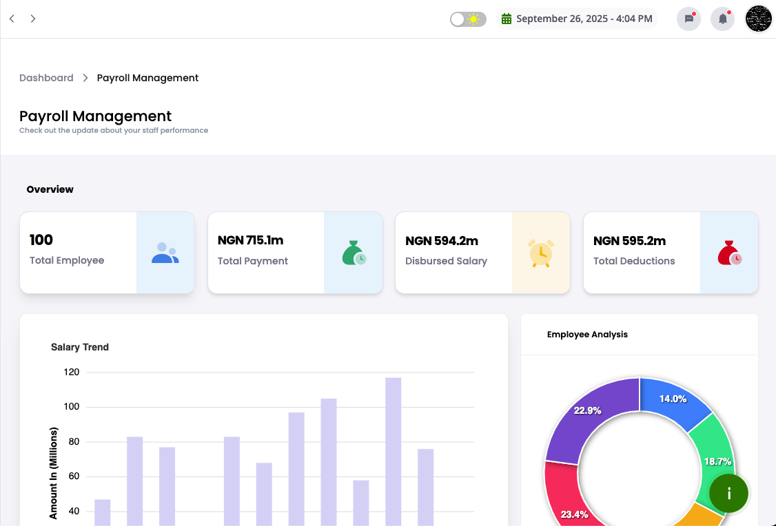The height and width of the screenshot is (526, 776).
Task: Click the green calendar icon
Action: click(507, 19)
